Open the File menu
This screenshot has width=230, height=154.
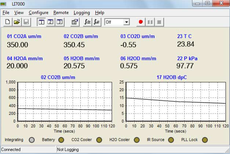(x=6, y=13)
